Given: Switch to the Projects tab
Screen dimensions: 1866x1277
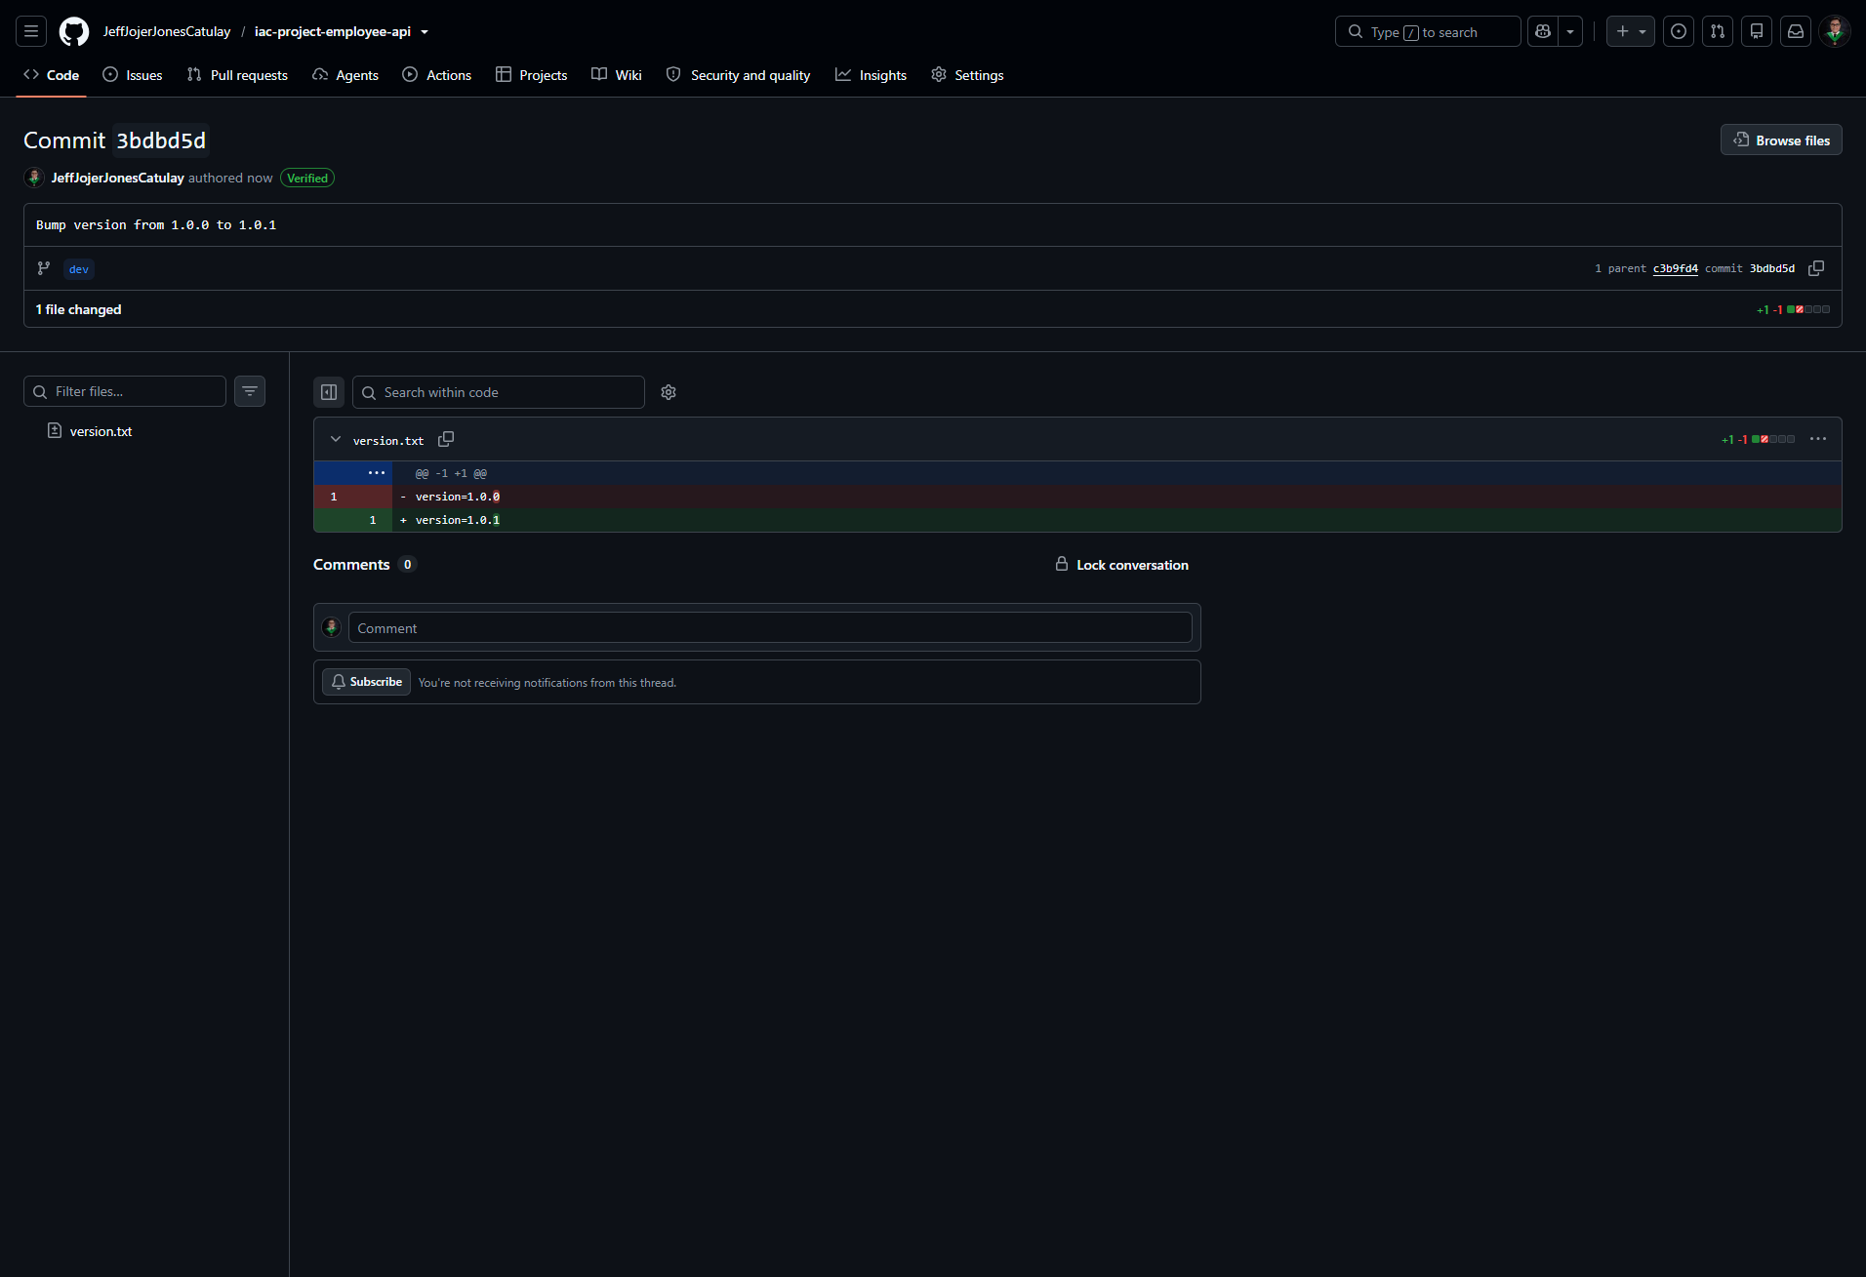Looking at the screenshot, I should 532,75.
